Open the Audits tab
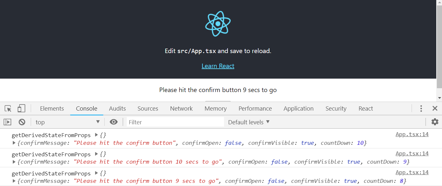Image resolution: width=442 pixels, height=186 pixels. coord(117,109)
